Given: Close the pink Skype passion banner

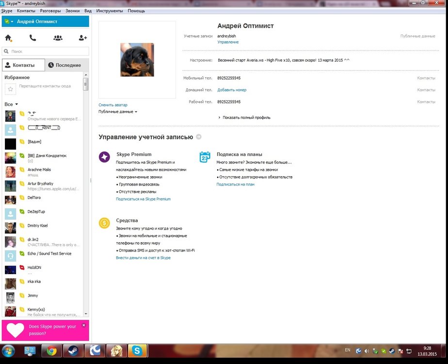Looking at the screenshot, I should 83,325.
